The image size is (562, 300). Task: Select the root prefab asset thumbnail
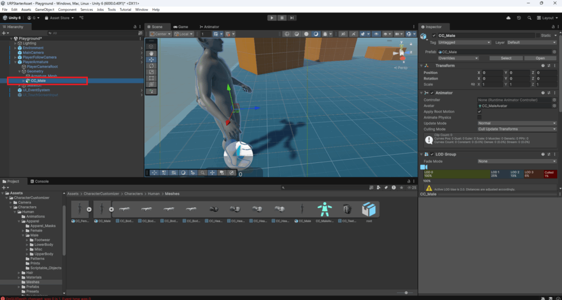[369, 210]
